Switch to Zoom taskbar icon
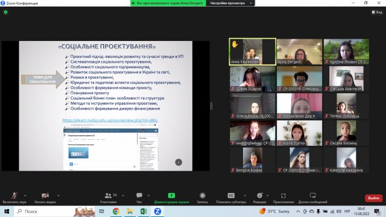The height and width of the screenshot is (217, 386). (x=157, y=212)
